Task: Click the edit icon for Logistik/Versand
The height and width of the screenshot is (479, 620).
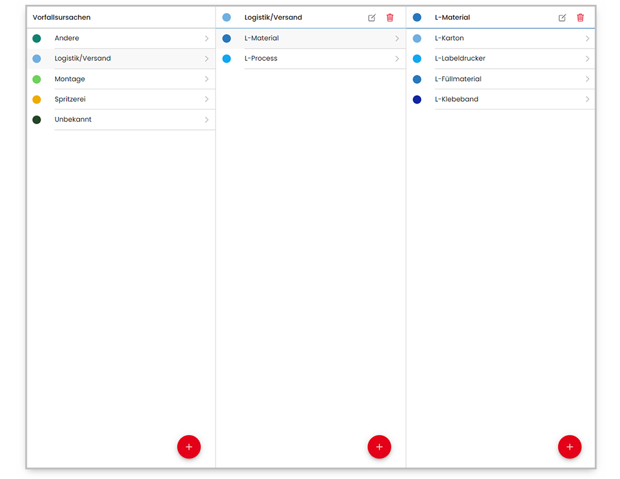Action: [372, 18]
